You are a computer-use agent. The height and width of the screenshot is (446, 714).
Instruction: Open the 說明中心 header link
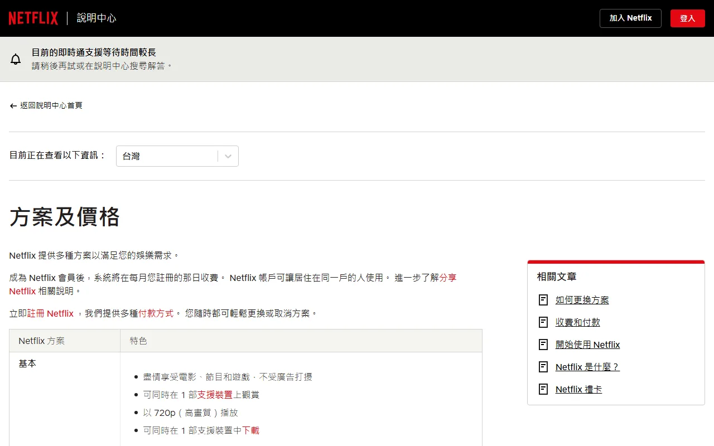97,18
